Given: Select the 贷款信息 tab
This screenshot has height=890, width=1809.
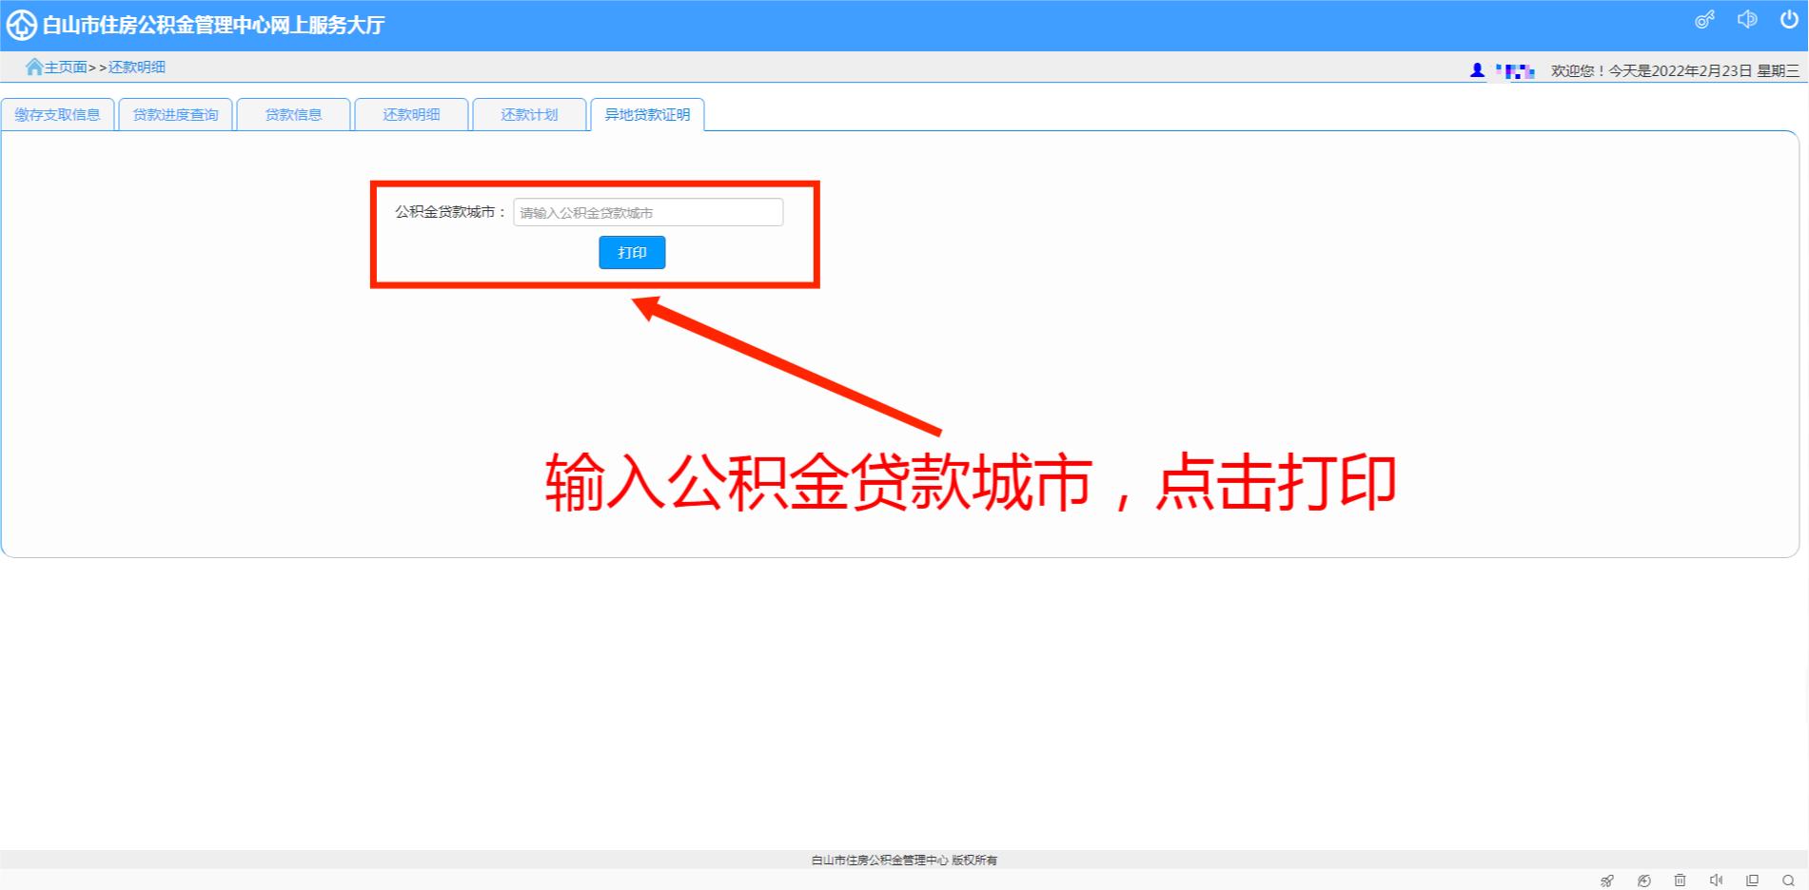Looking at the screenshot, I should [293, 115].
